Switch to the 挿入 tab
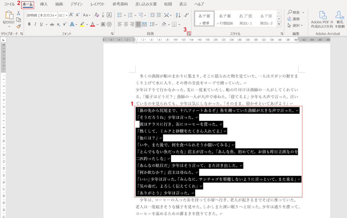 click(x=44, y=4)
